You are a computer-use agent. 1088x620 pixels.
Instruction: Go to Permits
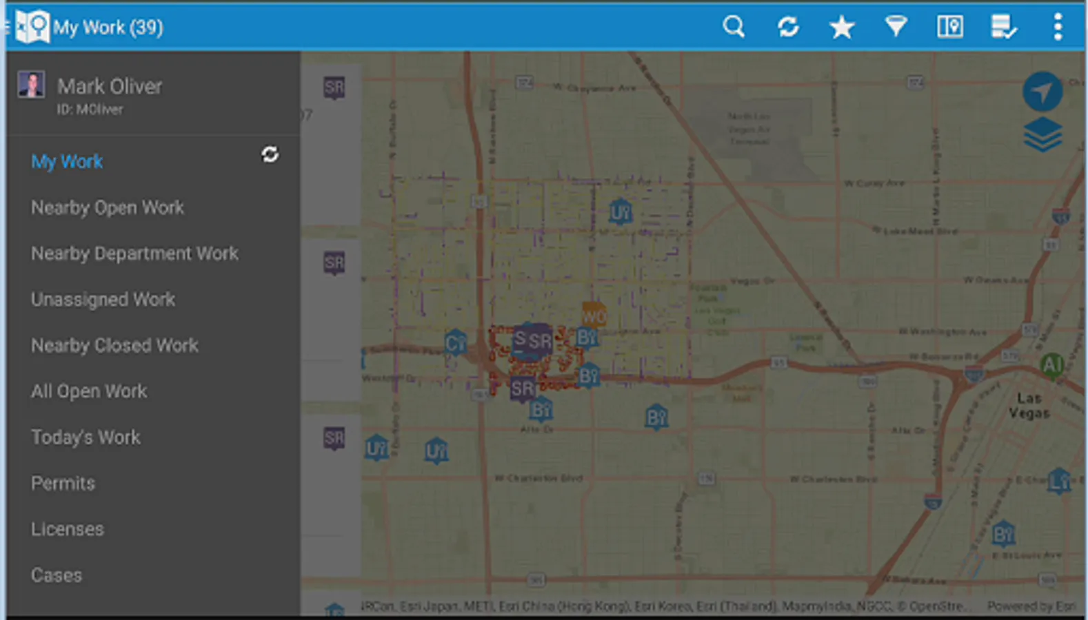63,484
